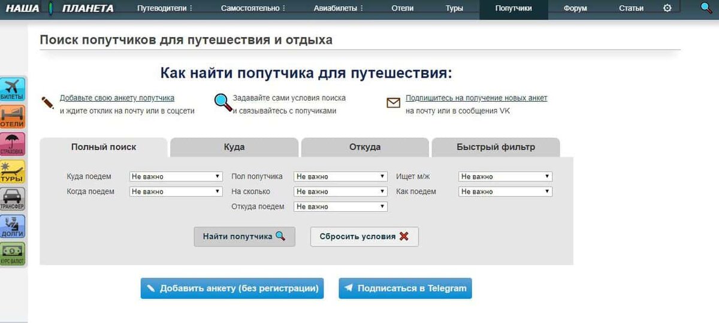Screen dimensions: 719x323
Task: Expand the Самостоятельно menu
Action: (253, 8)
